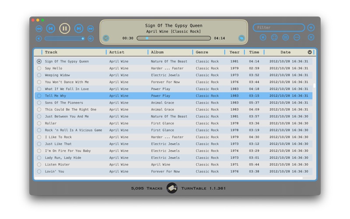Pause the currently playing song
350x219 pixels.
[64, 28]
